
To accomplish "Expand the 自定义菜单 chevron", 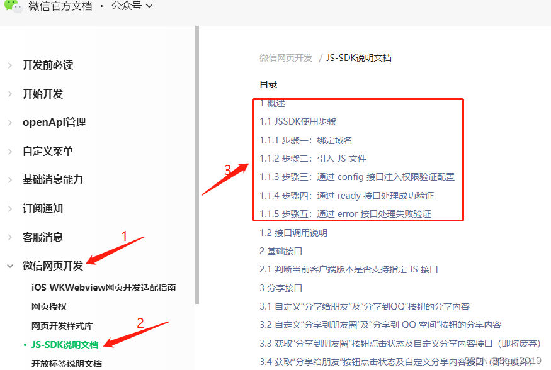I will click(x=10, y=151).
